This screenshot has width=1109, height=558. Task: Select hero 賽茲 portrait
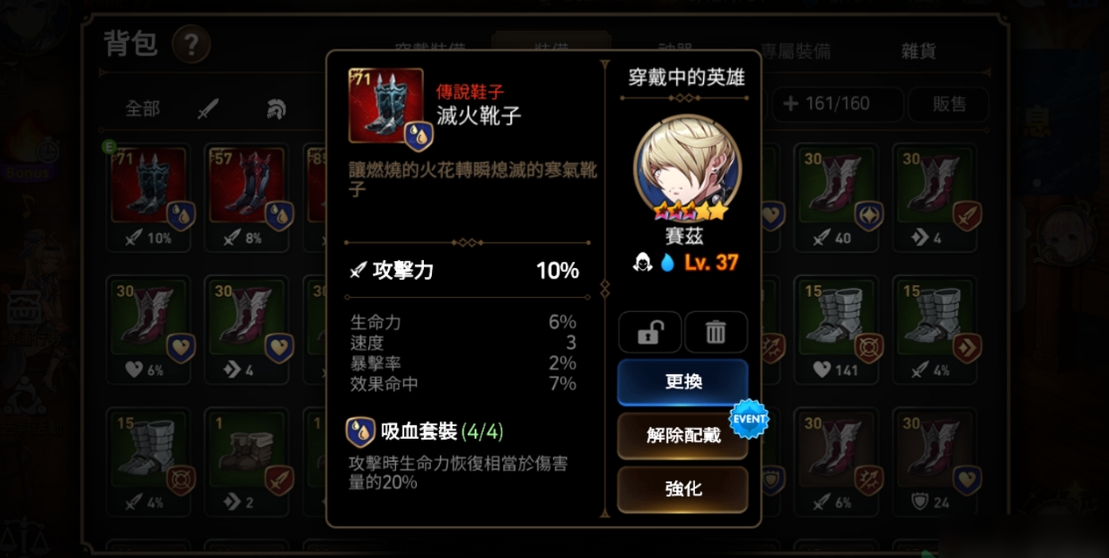(687, 169)
